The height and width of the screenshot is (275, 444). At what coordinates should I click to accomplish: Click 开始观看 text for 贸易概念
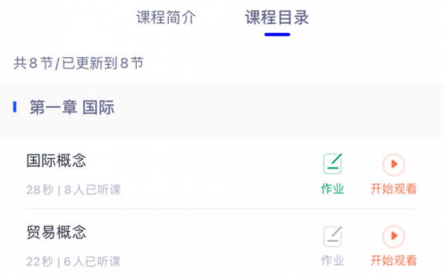(x=394, y=260)
